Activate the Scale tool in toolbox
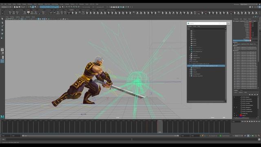Viewport: 261px width, 147px height. coord(2,38)
